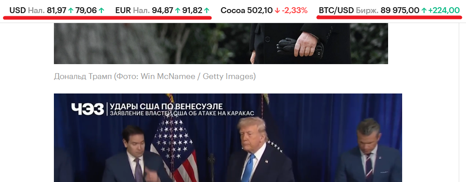
Task: Click the green arrow following USD 79,06
Action: 101,11
